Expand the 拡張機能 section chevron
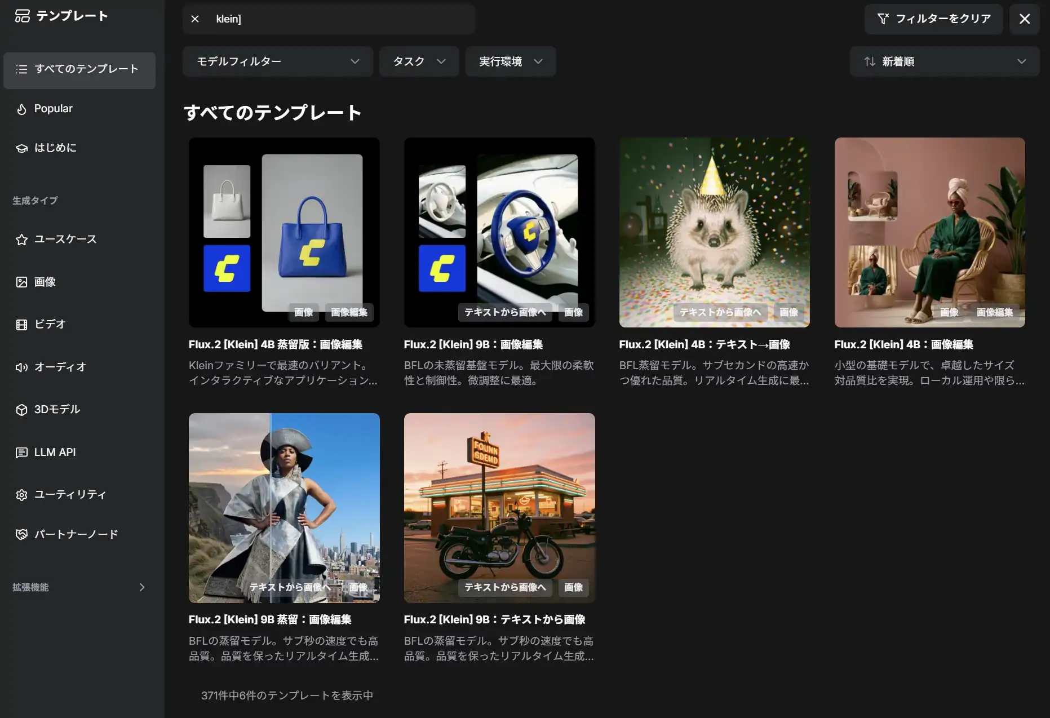 click(x=141, y=587)
